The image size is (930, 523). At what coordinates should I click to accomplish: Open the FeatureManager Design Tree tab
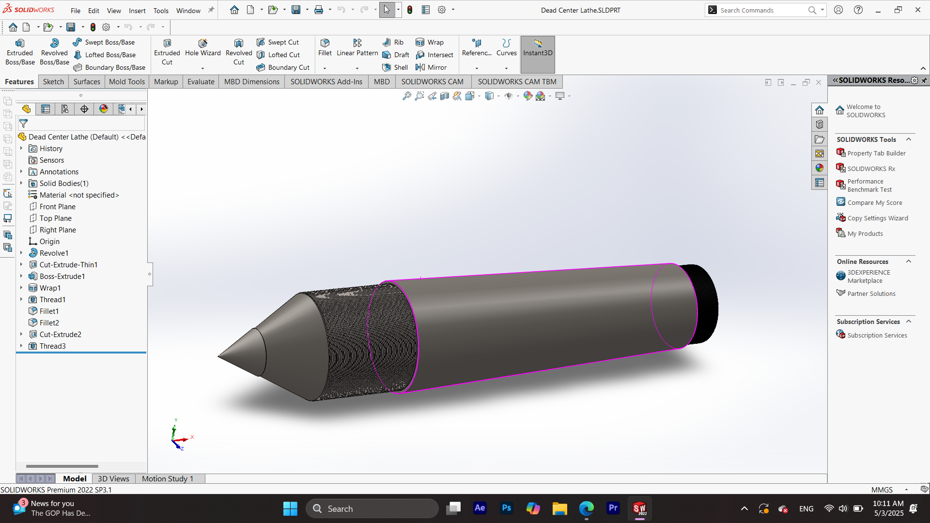tap(26, 109)
